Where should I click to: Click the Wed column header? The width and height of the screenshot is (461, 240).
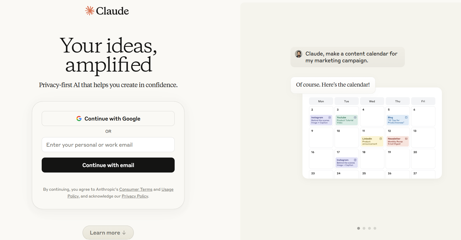(372, 101)
